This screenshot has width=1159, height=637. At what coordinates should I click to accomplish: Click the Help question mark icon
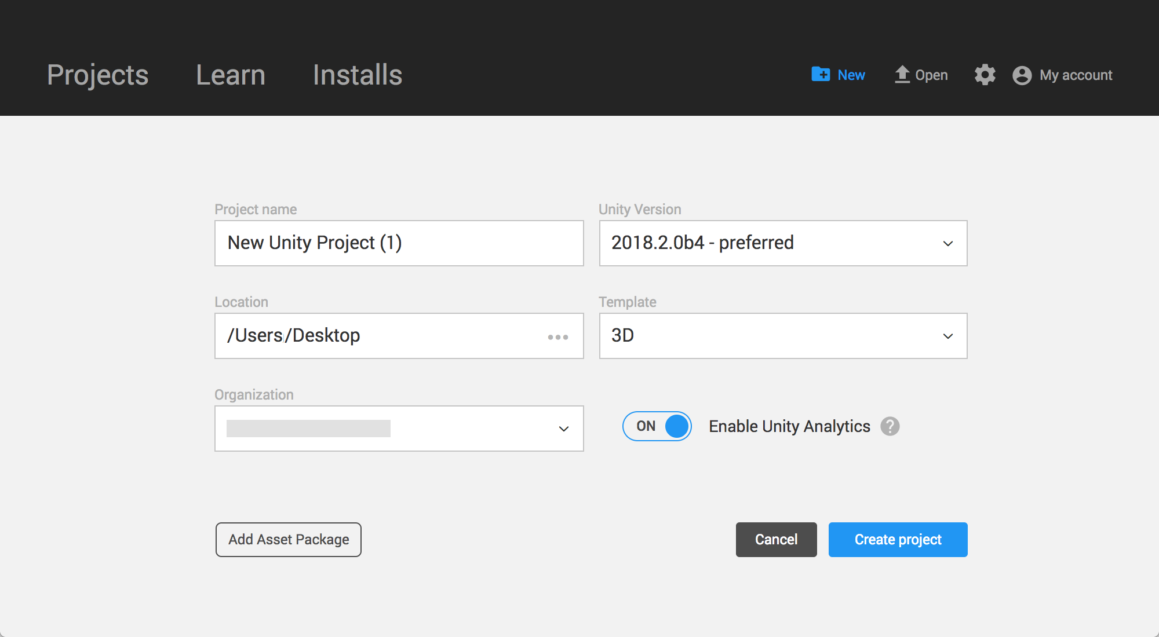tap(891, 426)
